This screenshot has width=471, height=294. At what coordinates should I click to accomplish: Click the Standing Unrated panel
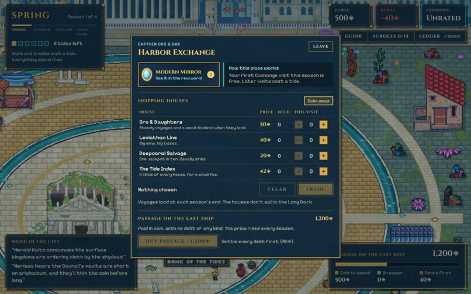pyautogui.click(x=444, y=16)
